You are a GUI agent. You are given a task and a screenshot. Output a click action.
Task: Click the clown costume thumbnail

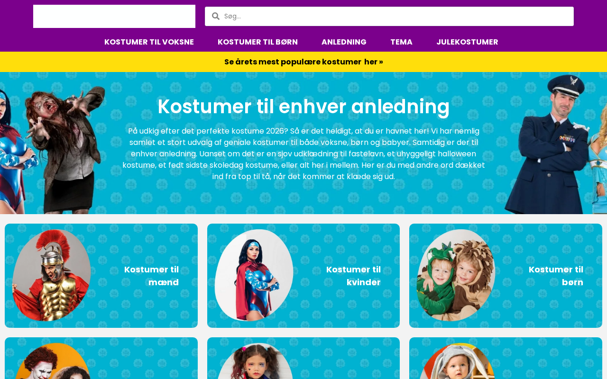(x=52, y=361)
